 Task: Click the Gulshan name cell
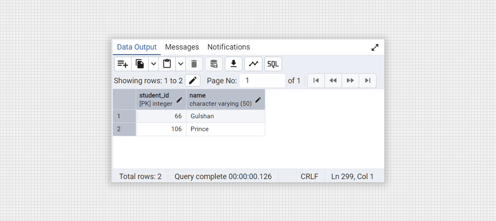226,116
